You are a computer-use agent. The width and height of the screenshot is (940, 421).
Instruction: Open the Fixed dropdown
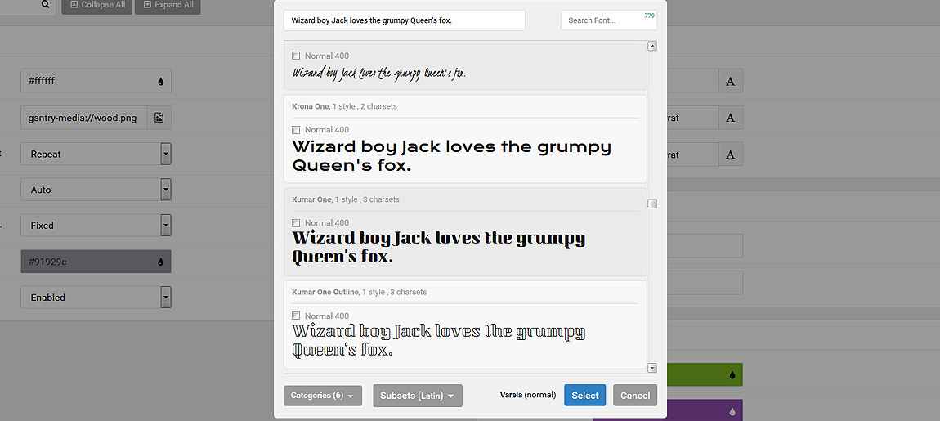[96, 226]
